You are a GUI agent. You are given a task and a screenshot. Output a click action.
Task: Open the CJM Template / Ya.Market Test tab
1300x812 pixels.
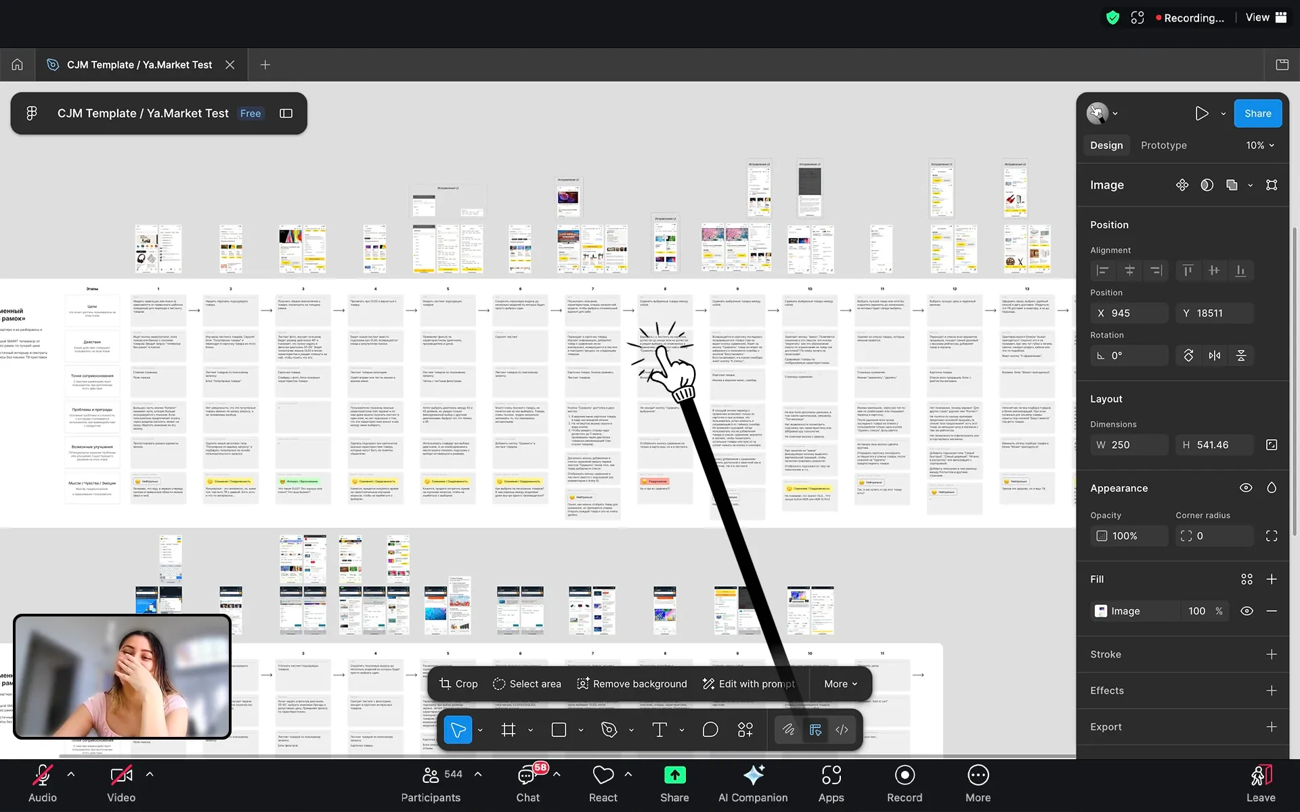pos(139,65)
